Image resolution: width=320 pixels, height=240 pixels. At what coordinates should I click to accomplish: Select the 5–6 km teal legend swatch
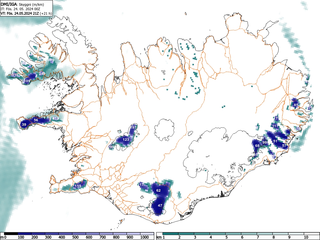pyautogui.click(x=233, y=234)
